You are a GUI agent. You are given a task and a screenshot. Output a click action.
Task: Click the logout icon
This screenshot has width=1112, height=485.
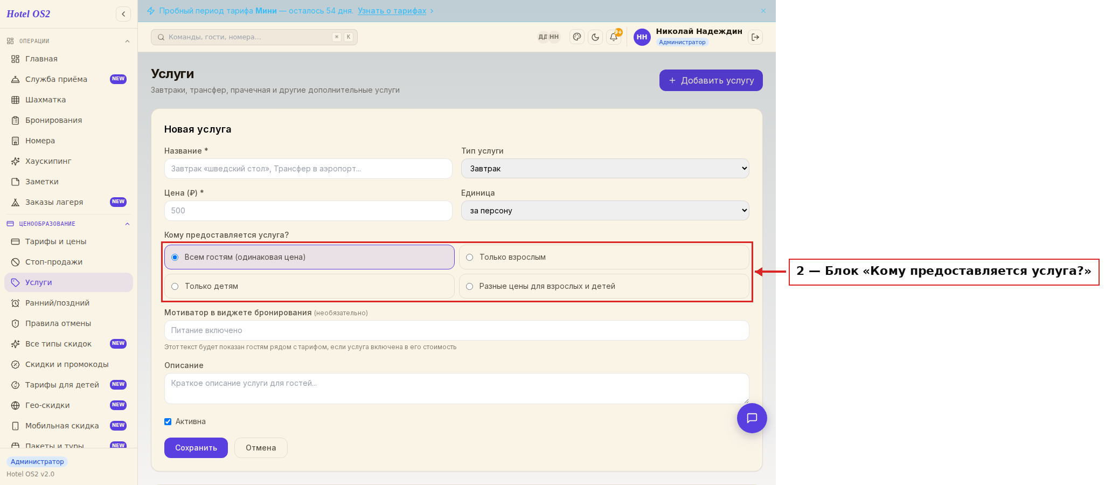[755, 37]
